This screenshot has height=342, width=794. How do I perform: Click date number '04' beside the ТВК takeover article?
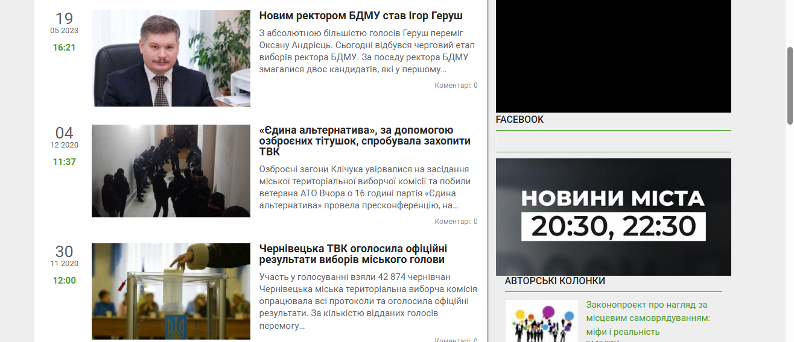point(65,133)
